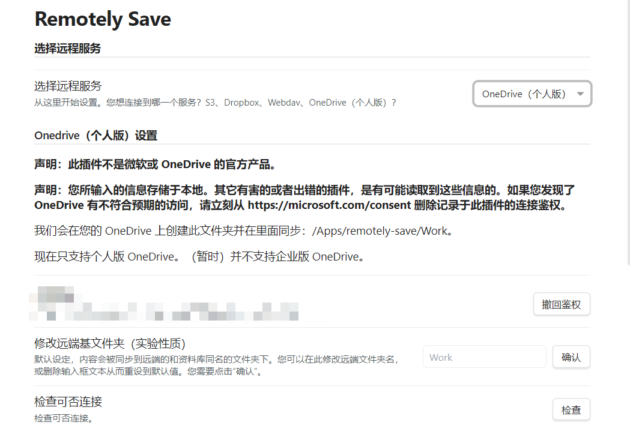Click the 检查 button to test connection
The width and height of the screenshot is (630, 437).
click(571, 409)
